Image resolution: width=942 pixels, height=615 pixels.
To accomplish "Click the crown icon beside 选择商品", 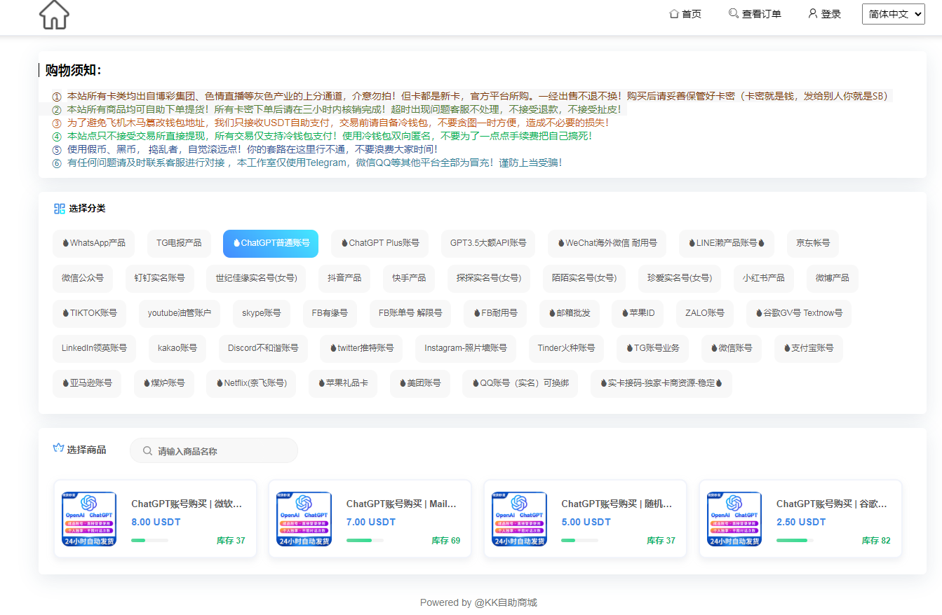I will pos(59,449).
